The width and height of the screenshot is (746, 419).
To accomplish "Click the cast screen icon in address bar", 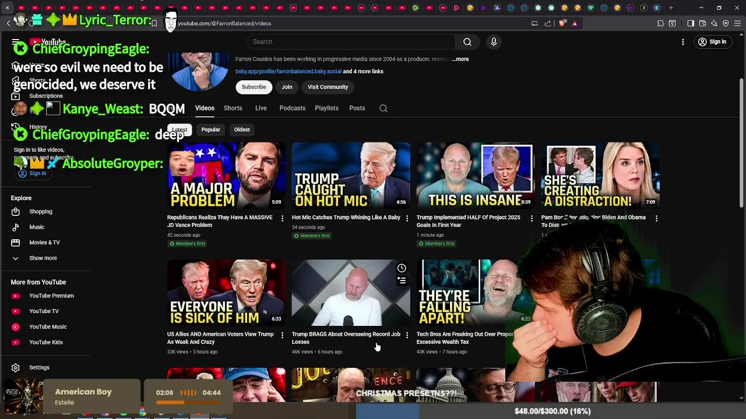I will [x=534, y=23].
